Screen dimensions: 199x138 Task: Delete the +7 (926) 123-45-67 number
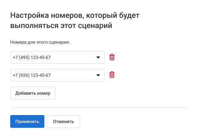coord(112,75)
